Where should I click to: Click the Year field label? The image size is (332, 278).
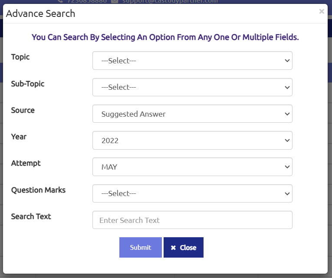point(19,137)
